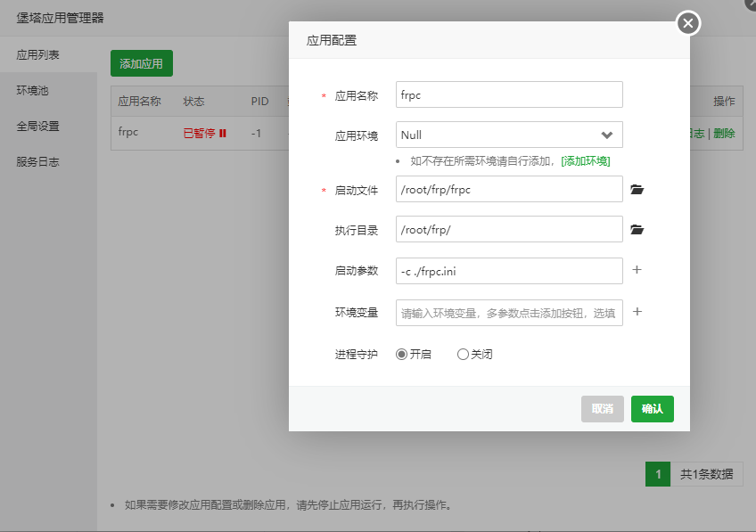Focus the 启动文件 field with /root/frp/frpc
This screenshot has height=532, width=756.
click(509, 189)
